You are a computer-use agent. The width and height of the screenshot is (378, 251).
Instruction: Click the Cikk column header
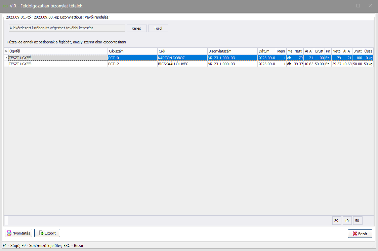pos(182,51)
